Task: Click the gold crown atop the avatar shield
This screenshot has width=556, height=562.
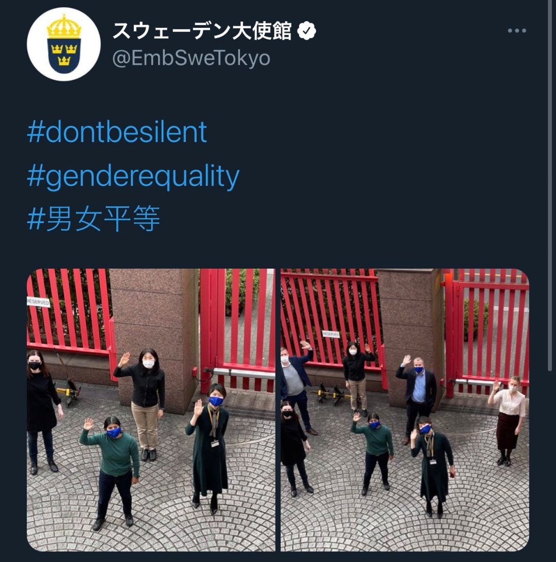Action: [64, 27]
